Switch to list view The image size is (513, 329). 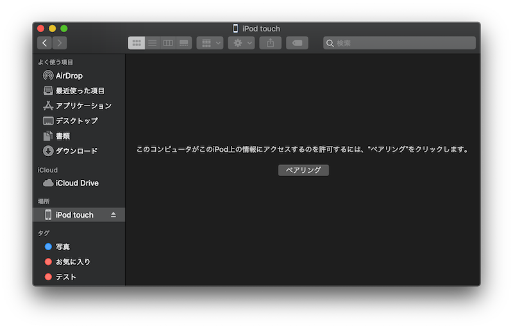coord(152,43)
